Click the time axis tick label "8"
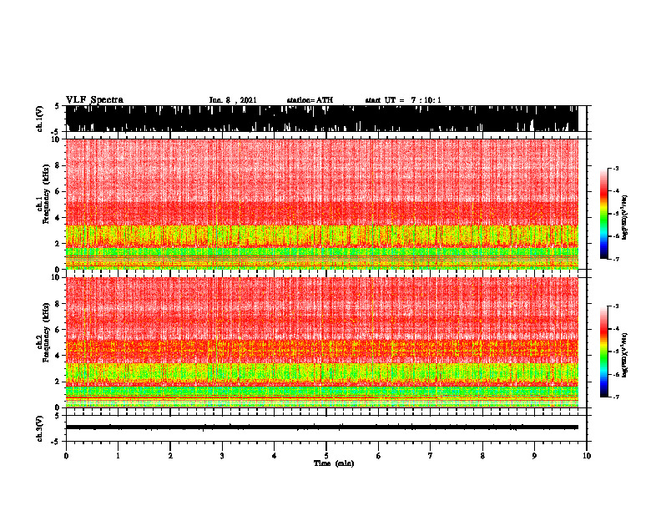 [482, 456]
